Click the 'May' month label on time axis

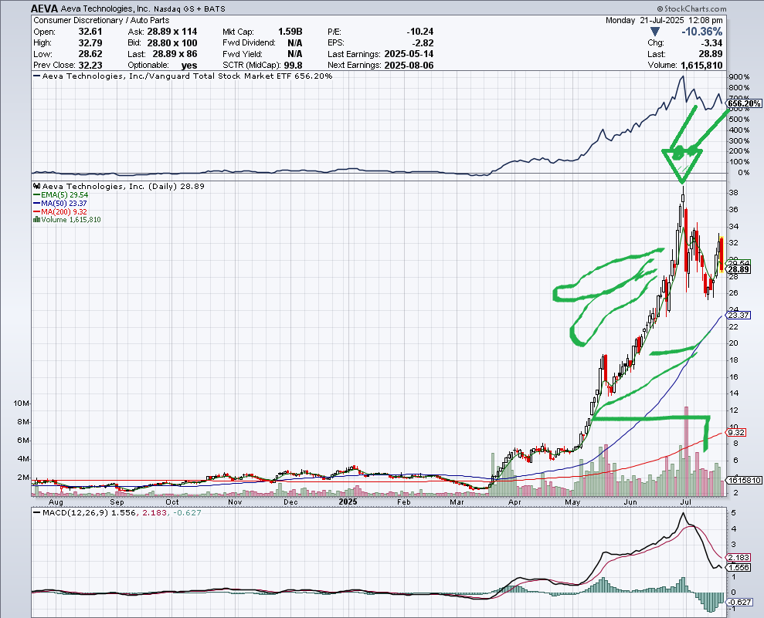(572, 502)
